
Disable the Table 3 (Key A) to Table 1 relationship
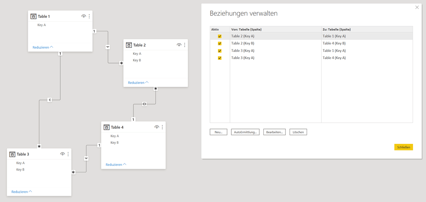coord(220,51)
